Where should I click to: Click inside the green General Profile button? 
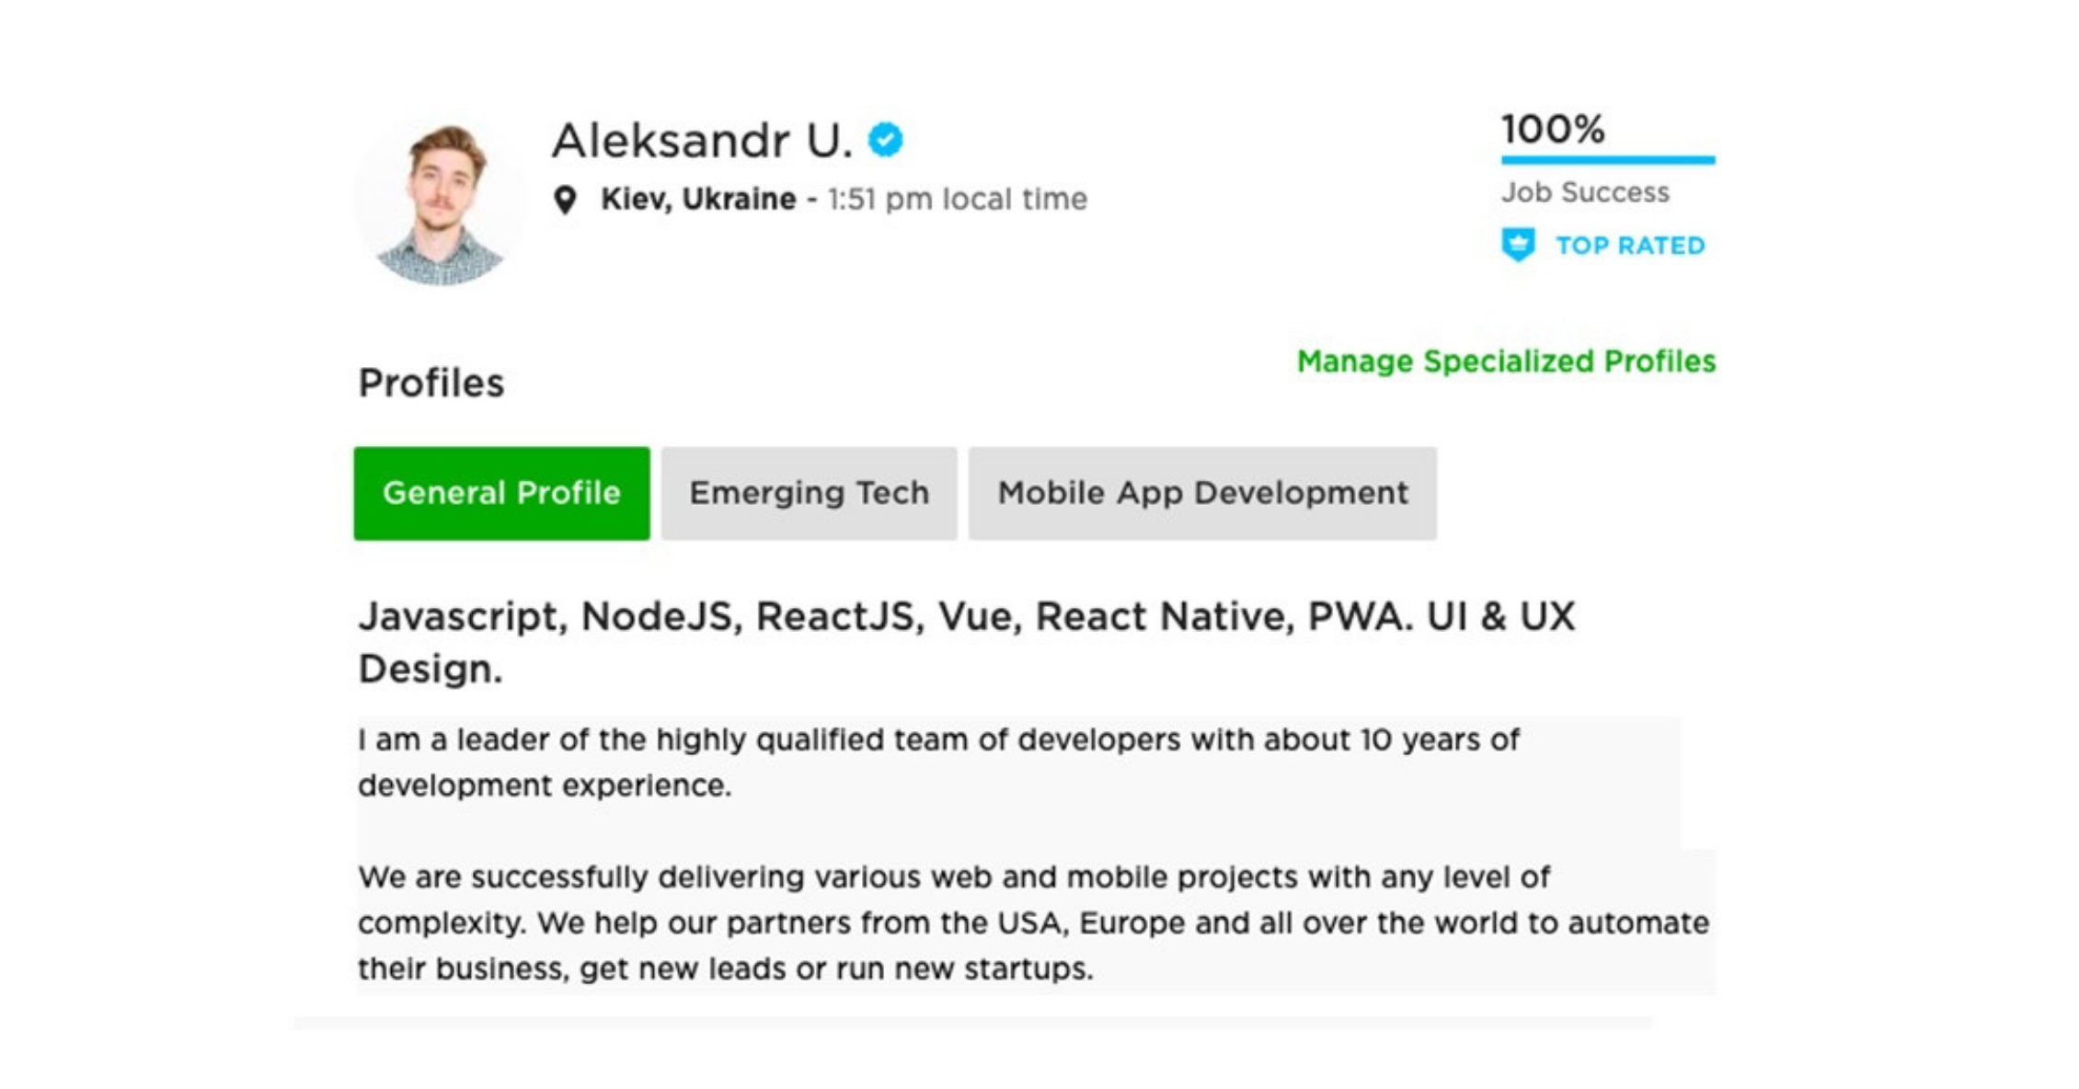point(501,494)
